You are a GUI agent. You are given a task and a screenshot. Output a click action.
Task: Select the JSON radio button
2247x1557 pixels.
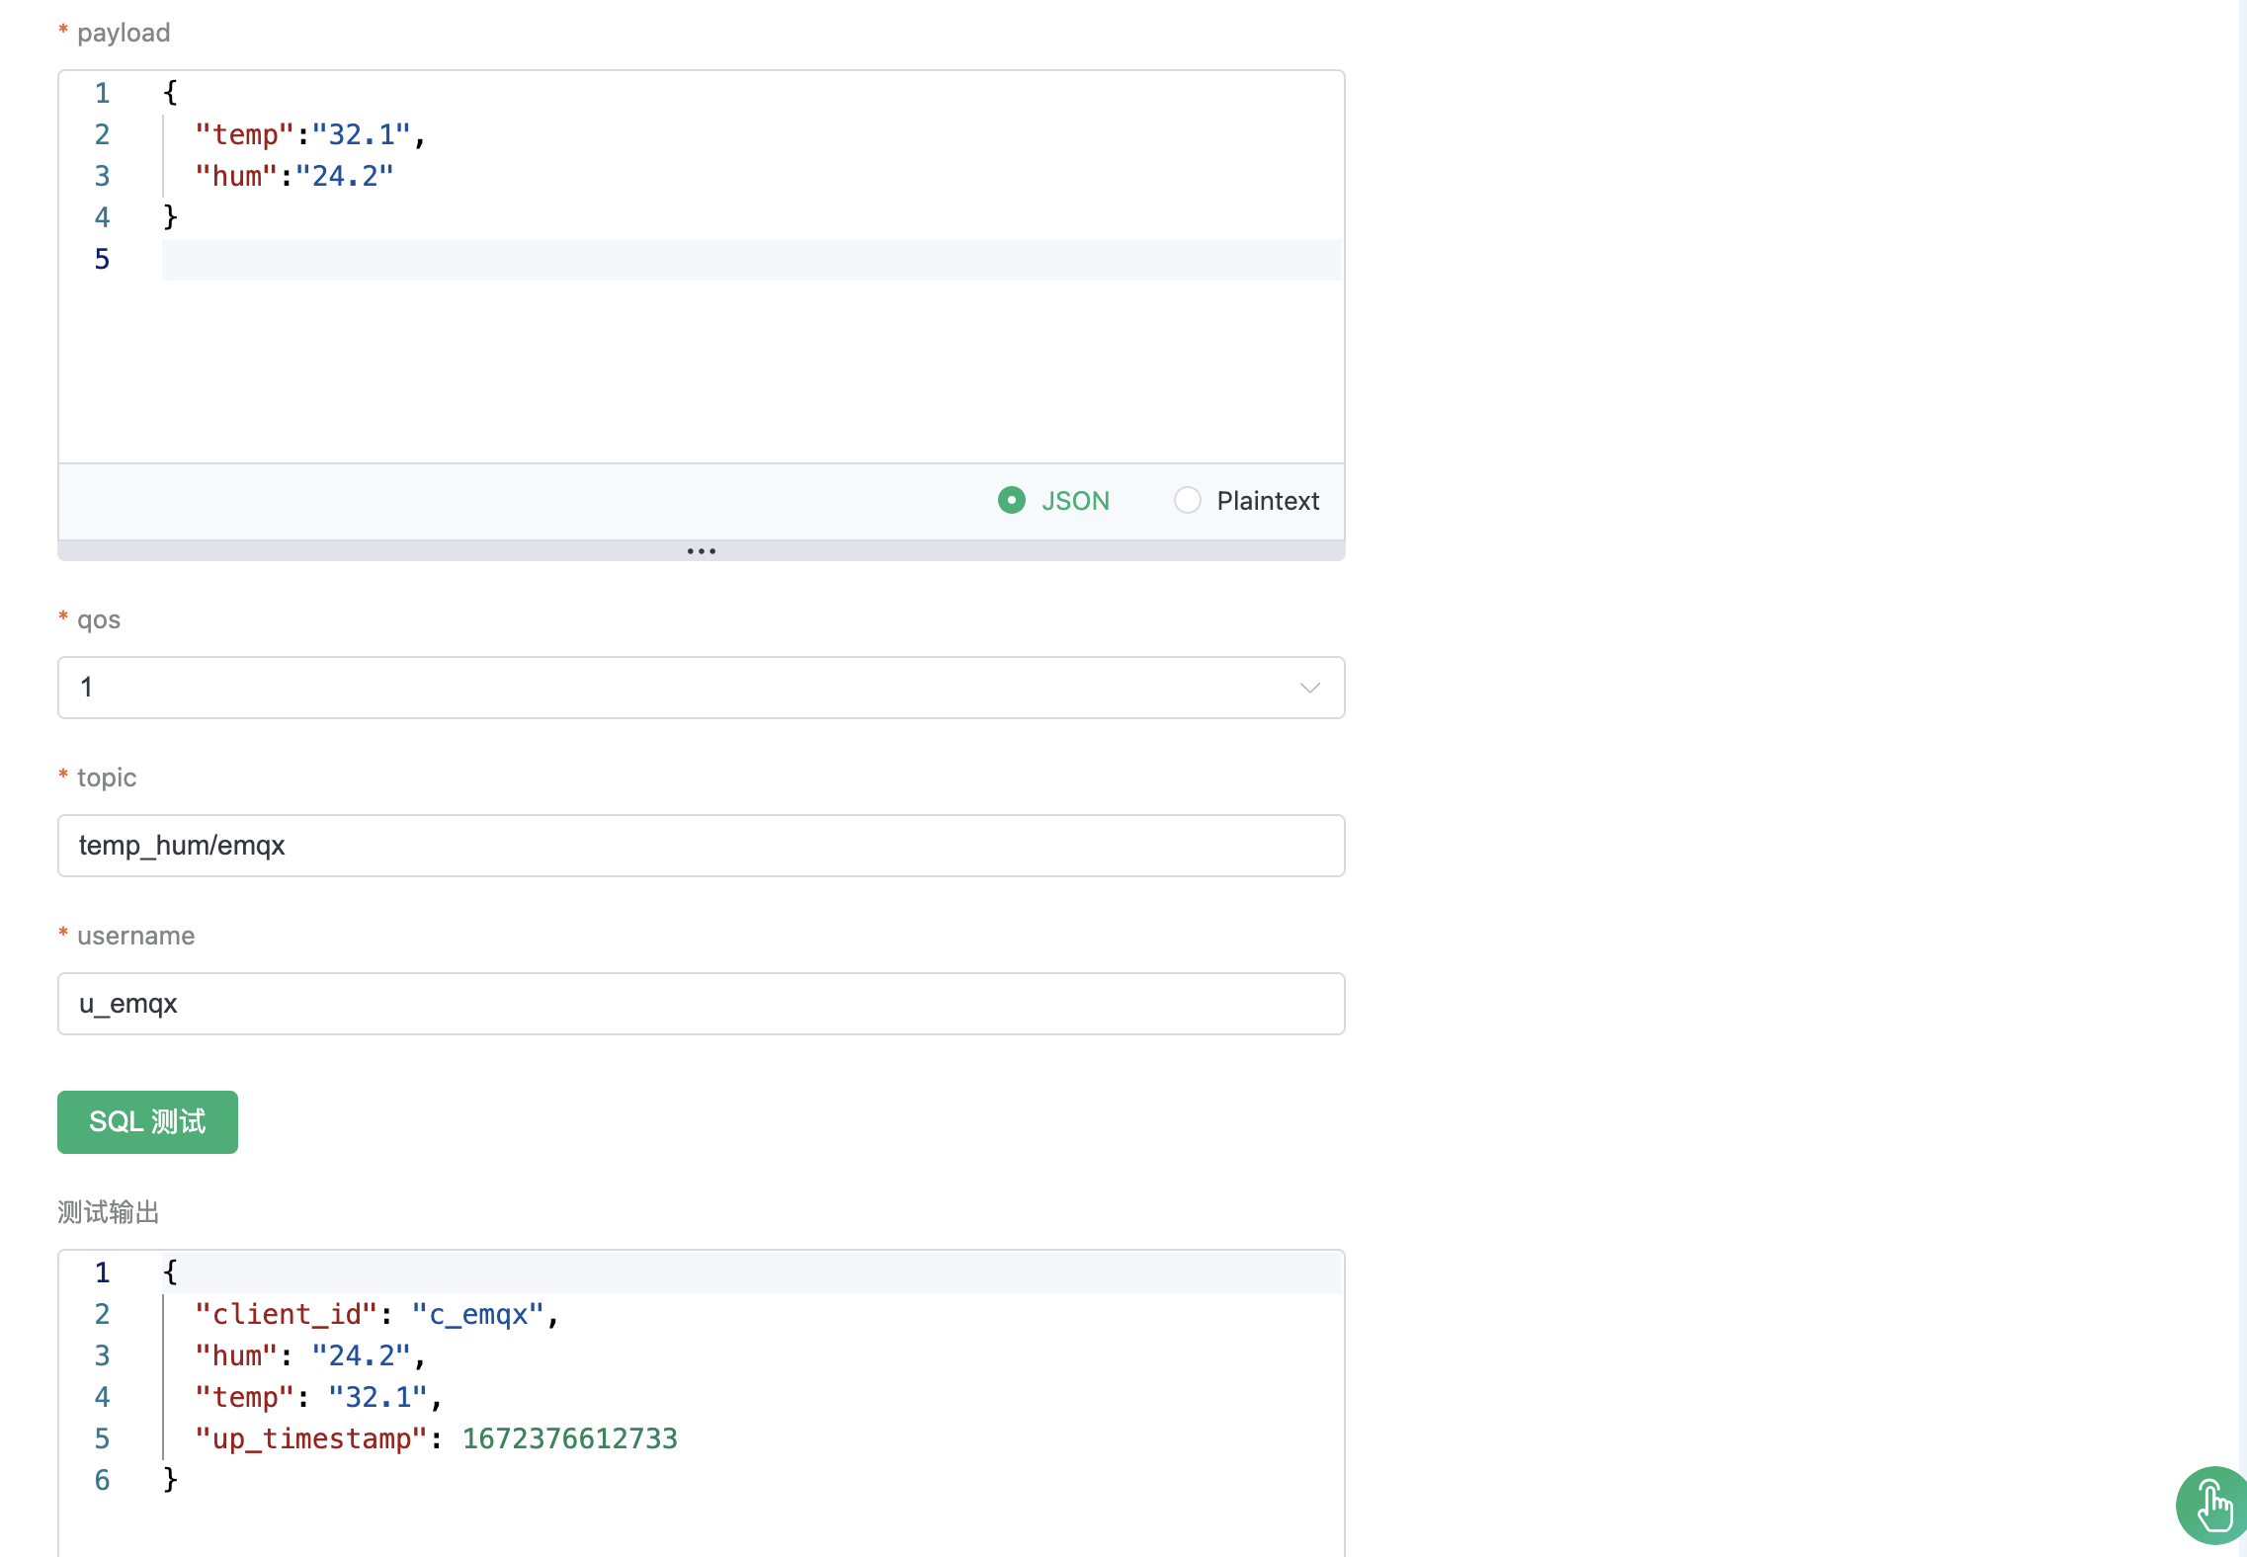pos(1012,501)
